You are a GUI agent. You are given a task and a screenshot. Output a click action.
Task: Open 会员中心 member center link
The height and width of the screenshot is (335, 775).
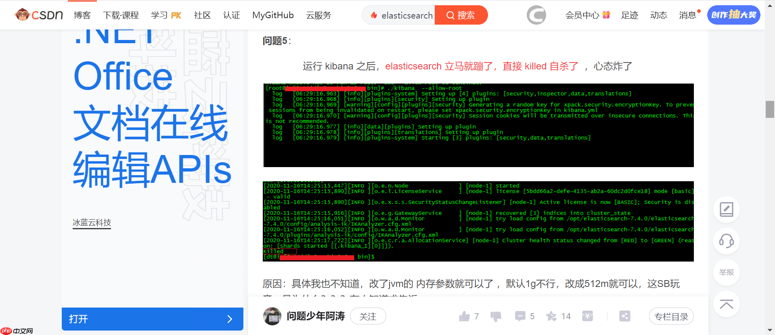click(582, 15)
